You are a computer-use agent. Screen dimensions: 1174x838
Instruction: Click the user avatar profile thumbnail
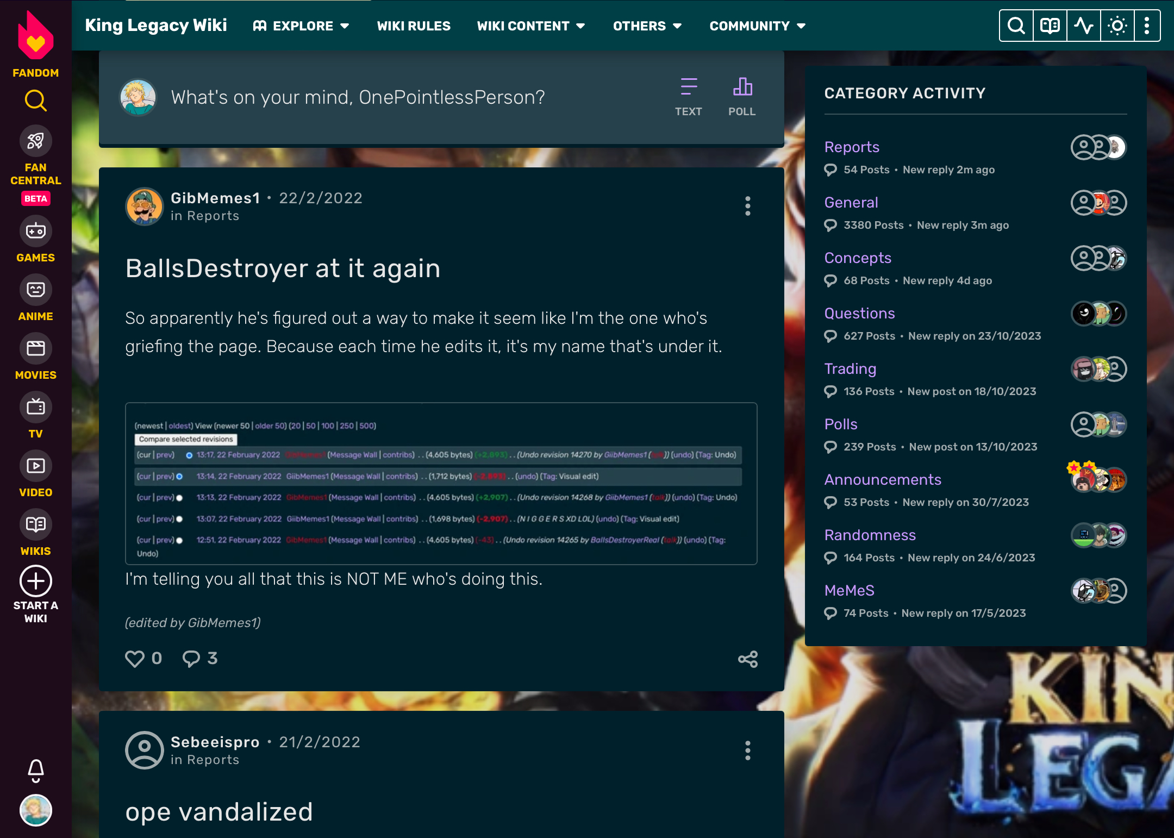pyautogui.click(x=34, y=811)
